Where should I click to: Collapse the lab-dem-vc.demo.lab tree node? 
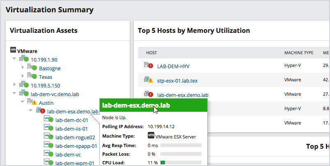pos(14,93)
